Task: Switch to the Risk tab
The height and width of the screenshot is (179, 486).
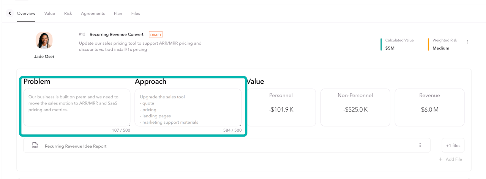Action: pos(68,14)
